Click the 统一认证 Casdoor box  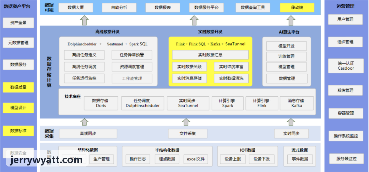[x=346, y=66]
